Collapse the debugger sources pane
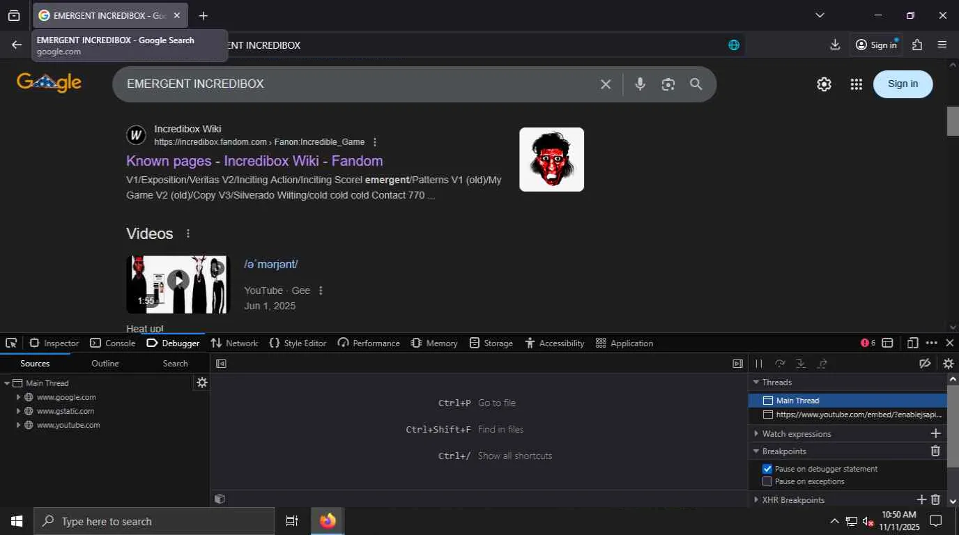This screenshot has height=535, width=959. click(221, 364)
